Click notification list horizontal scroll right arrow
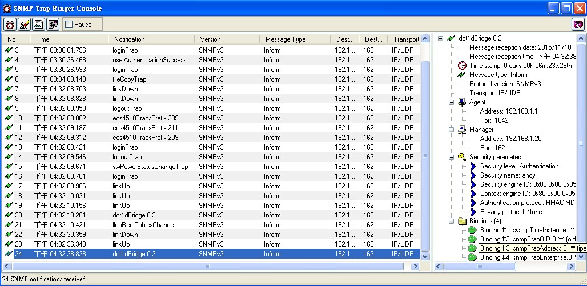Viewport: 587px width, 286px height. [415, 267]
